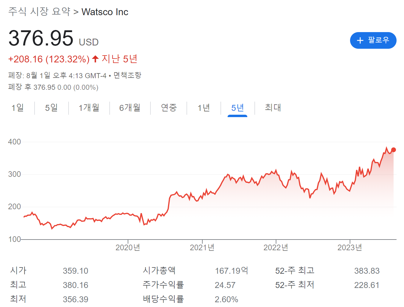
Task: Open the 면책조항 disclaimer link
Action: [x=127, y=75]
